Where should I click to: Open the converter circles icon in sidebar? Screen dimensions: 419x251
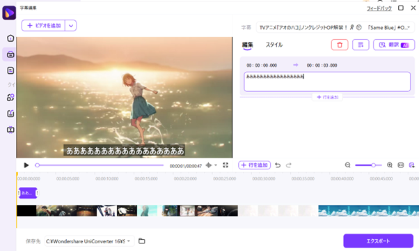click(10, 98)
